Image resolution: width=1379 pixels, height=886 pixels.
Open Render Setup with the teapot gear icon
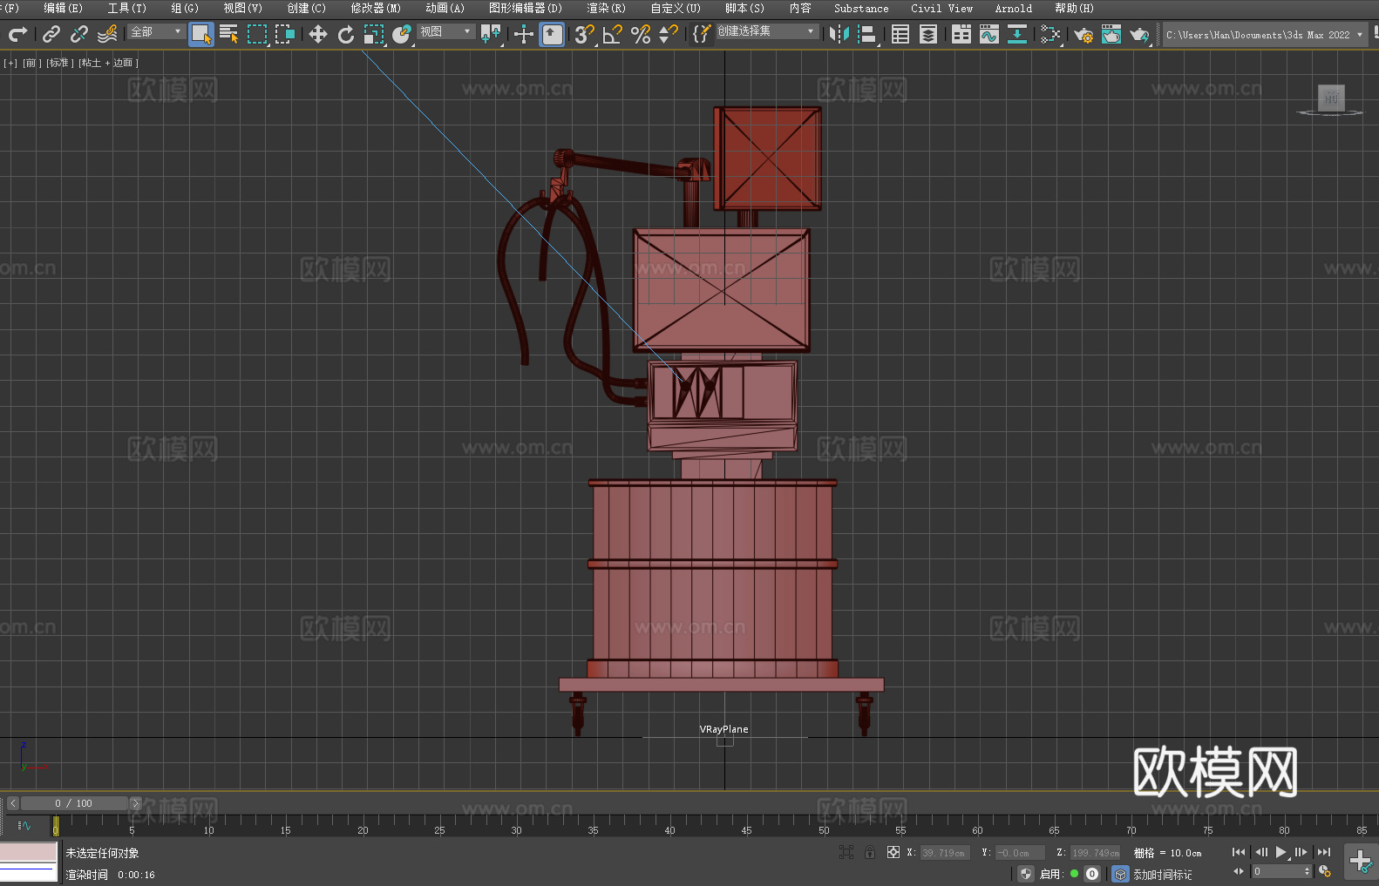pyautogui.click(x=1083, y=34)
